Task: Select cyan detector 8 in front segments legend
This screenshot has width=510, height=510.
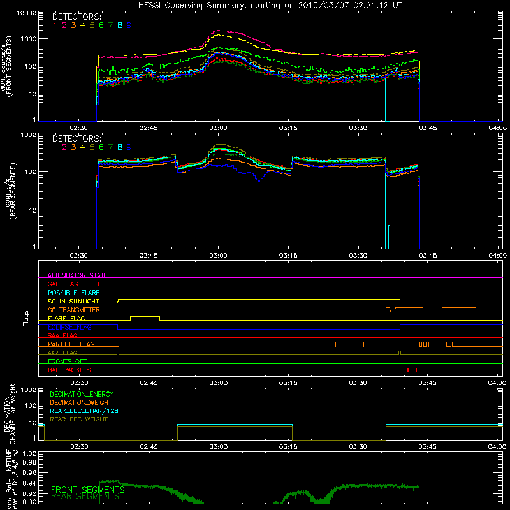Action: point(120,25)
